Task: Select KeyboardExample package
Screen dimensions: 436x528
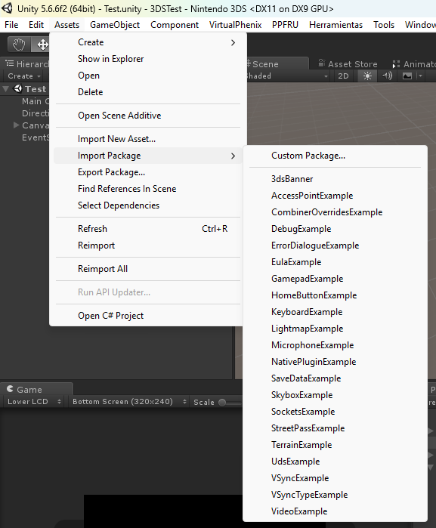Action: click(x=307, y=312)
